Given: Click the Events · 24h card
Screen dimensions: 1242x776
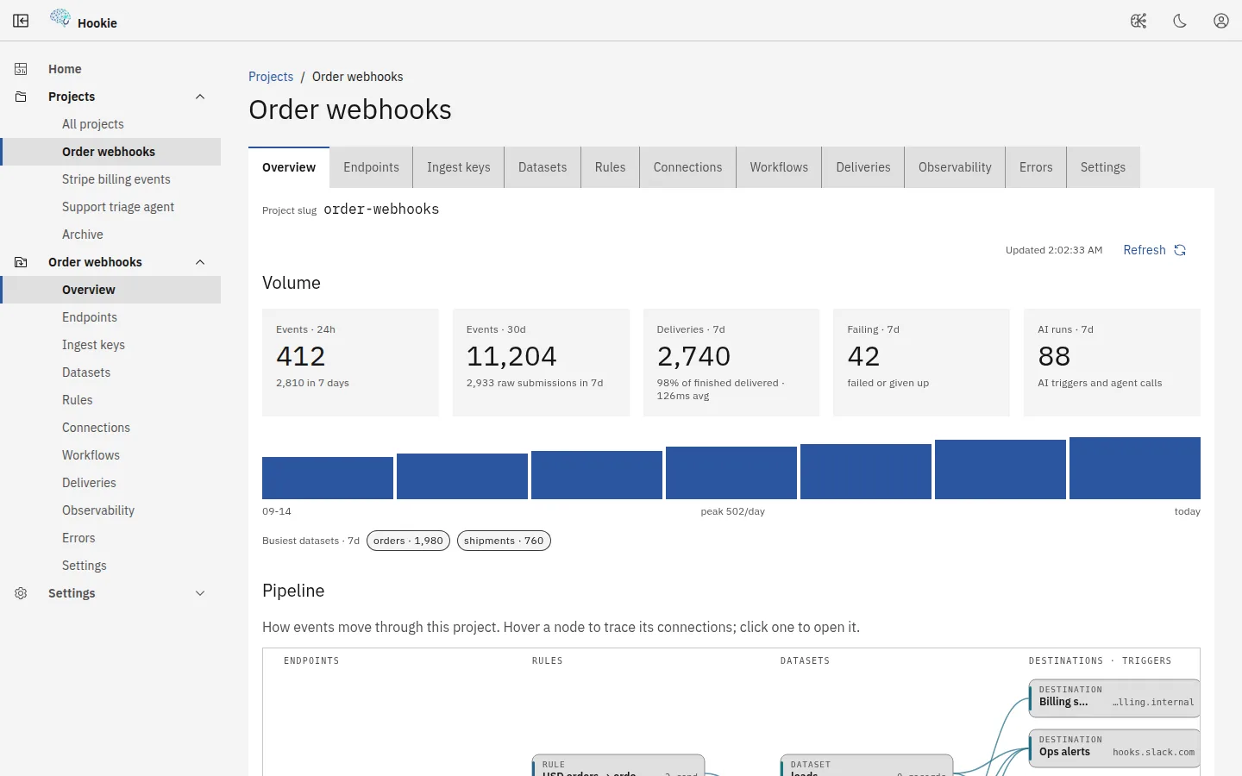Looking at the screenshot, I should (350, 362).
